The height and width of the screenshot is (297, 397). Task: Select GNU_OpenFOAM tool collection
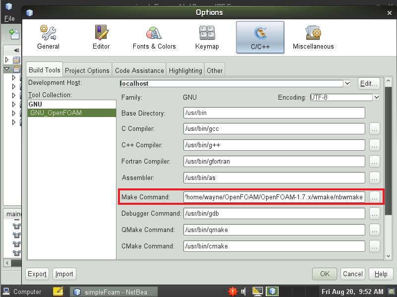56,113
